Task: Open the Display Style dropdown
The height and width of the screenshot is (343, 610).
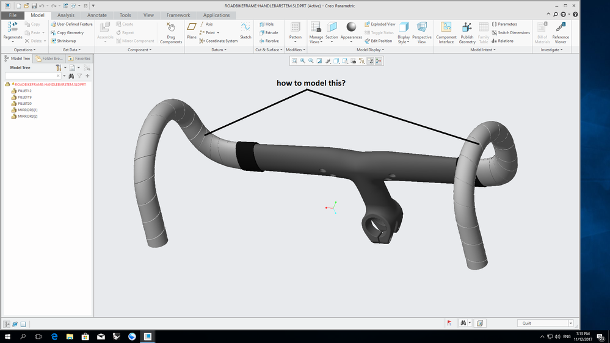Action: pos(404,33)
